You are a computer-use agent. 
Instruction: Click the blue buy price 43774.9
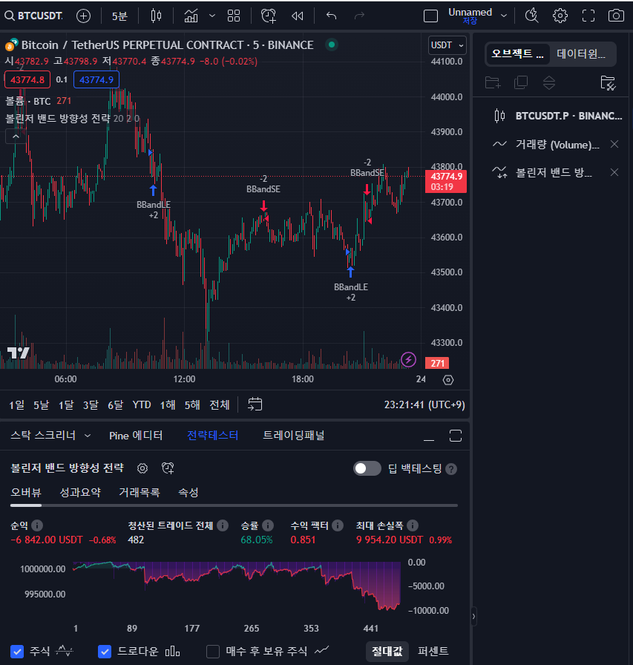click(96, 79)
